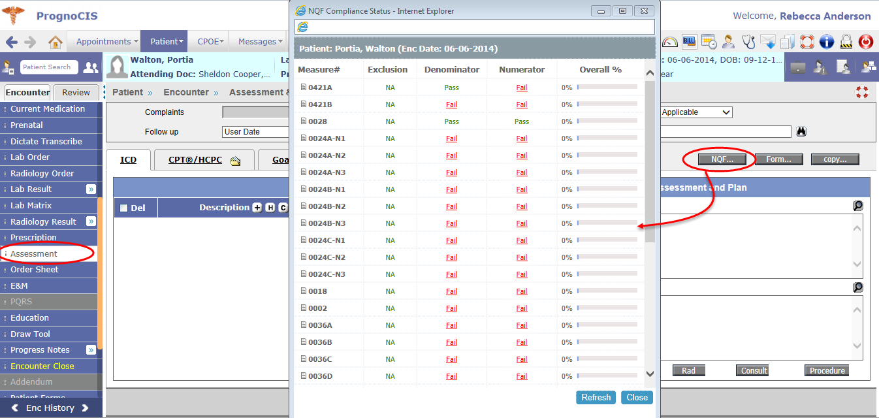
Task: Click the patient document icon in patient bar
Action: [844, 67]
